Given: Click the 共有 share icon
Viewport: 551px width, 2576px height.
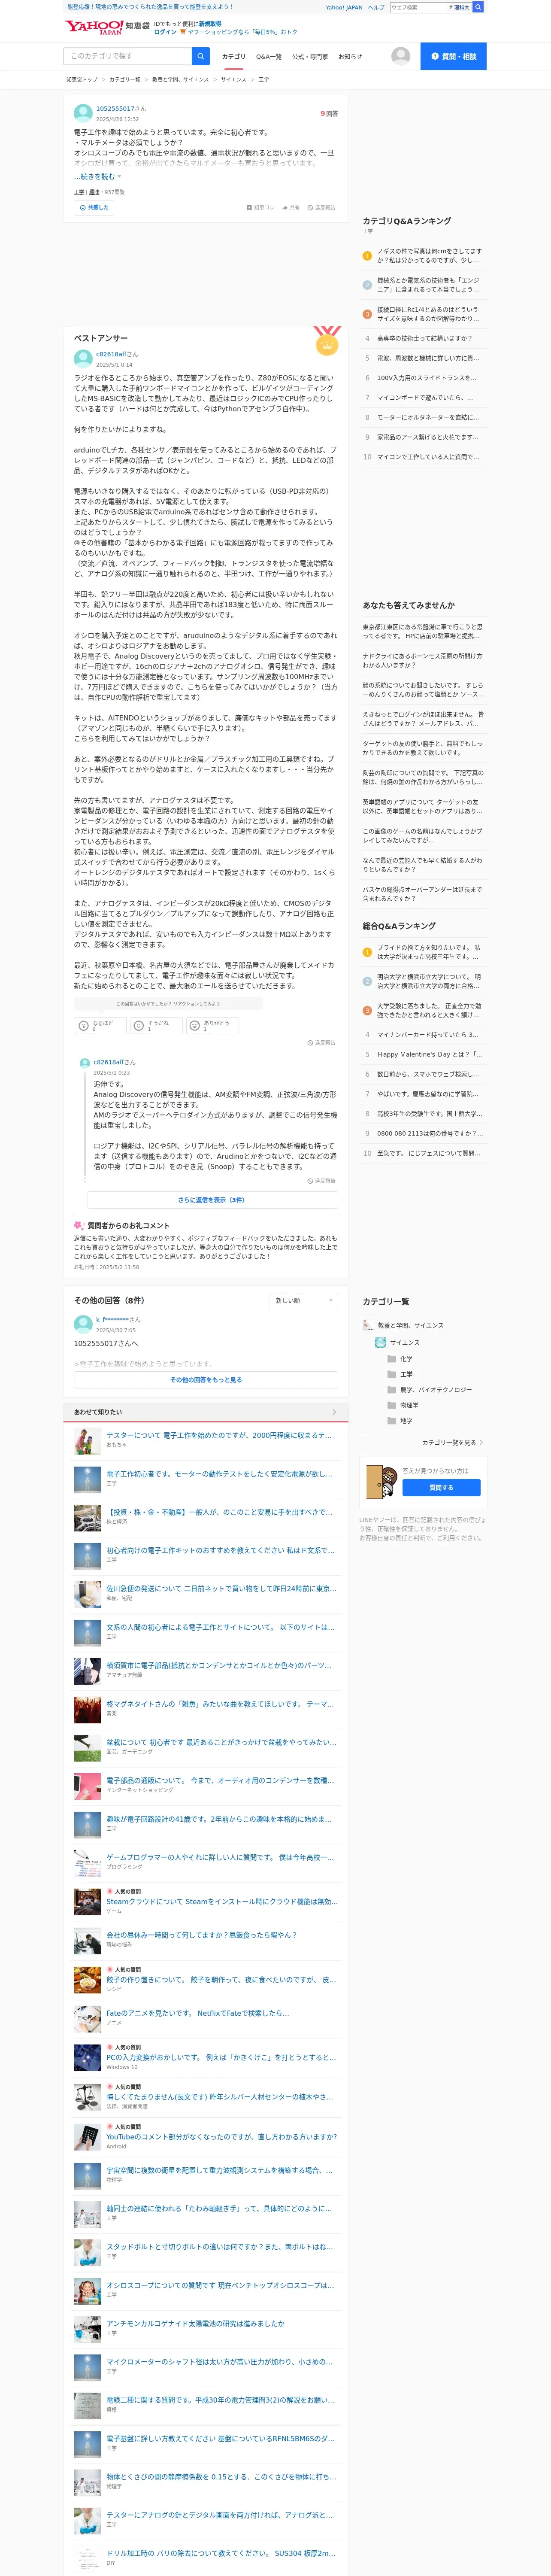Looking at the screenshot, I should coord(291,208).
